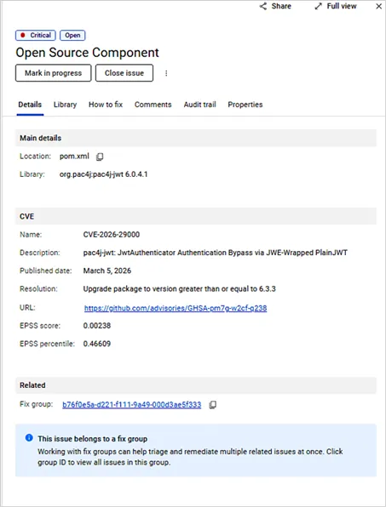Viewport: 386px width, 507px height.
Task: Click the pom.xml location text
Action: pos(74,157)
